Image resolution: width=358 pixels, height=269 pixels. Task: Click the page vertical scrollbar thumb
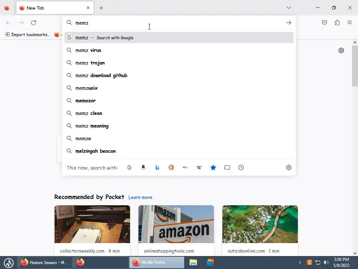(x=355, y=66)
